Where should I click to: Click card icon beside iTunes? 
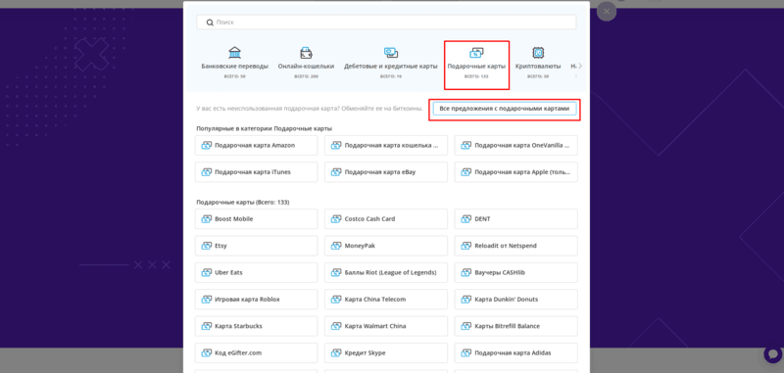(x=207, y=171)
